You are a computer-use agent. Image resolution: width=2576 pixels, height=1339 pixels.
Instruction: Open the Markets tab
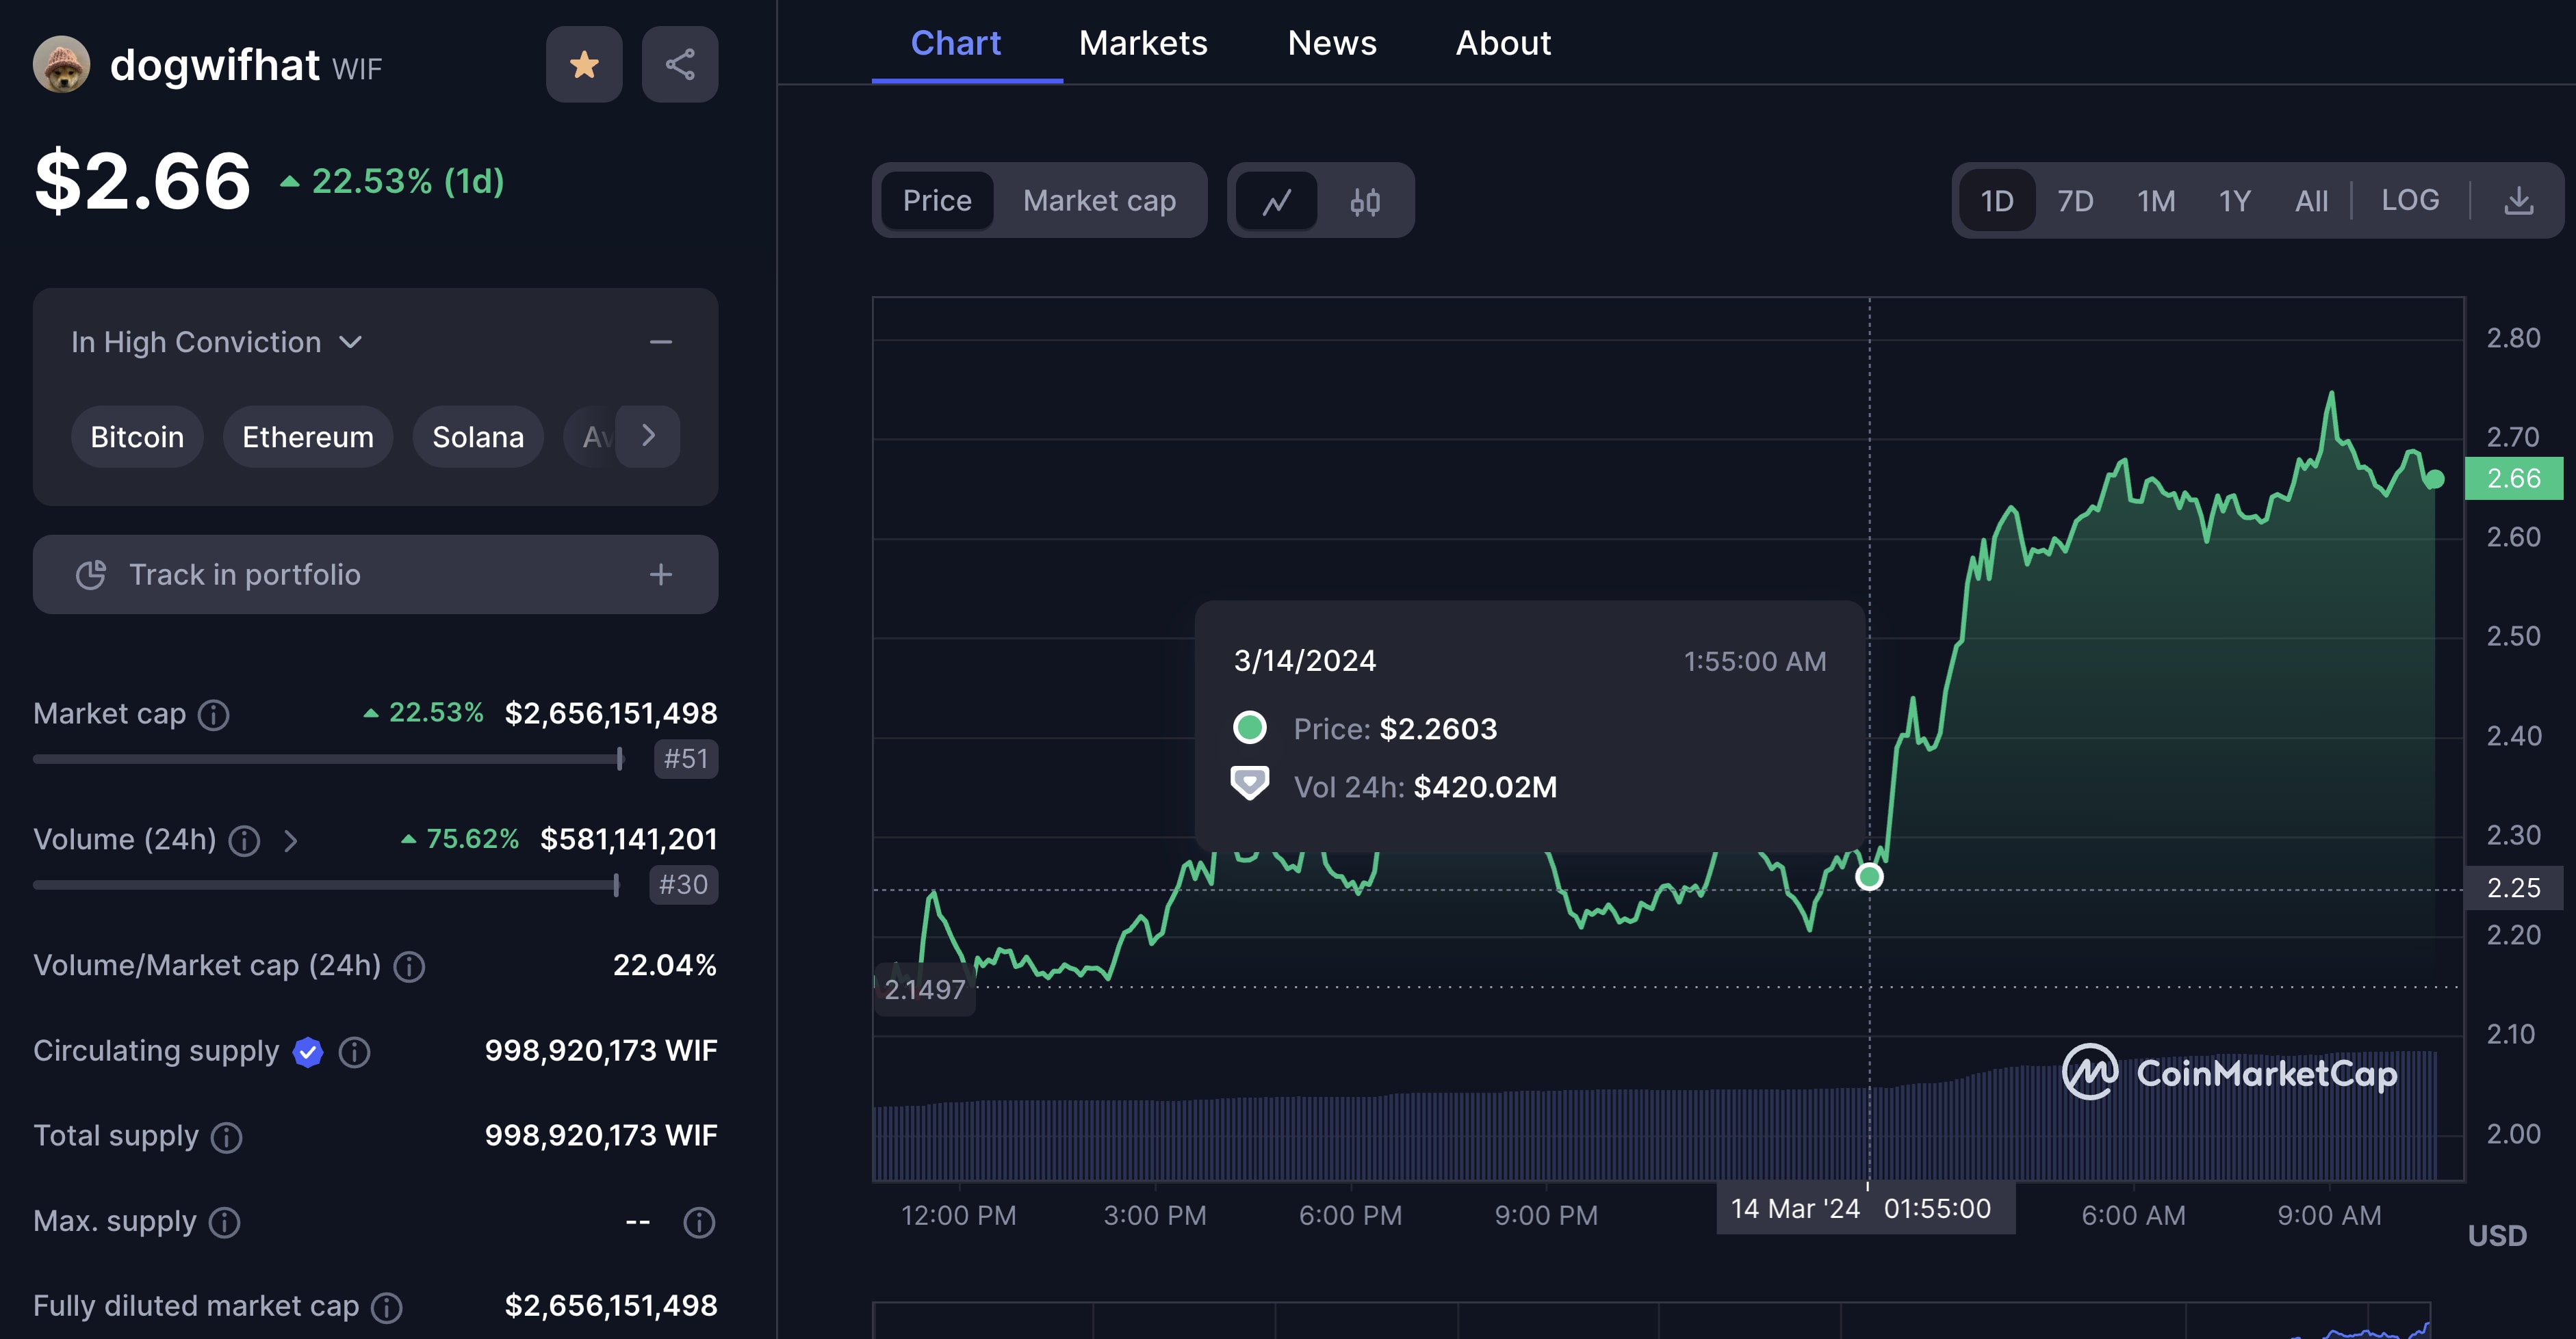click(1143, 43)
